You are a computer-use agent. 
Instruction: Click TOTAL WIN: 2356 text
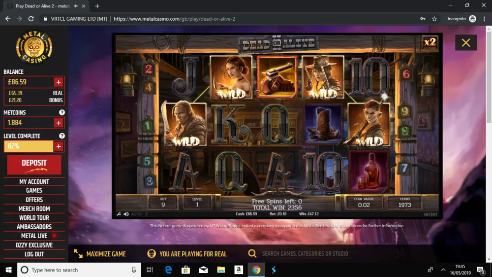[x=277, y=208]
